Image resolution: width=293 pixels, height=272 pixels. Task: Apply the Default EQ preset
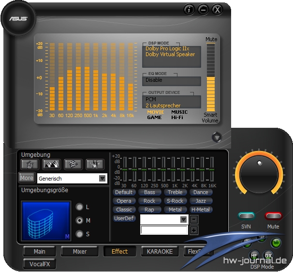point(124,192)
